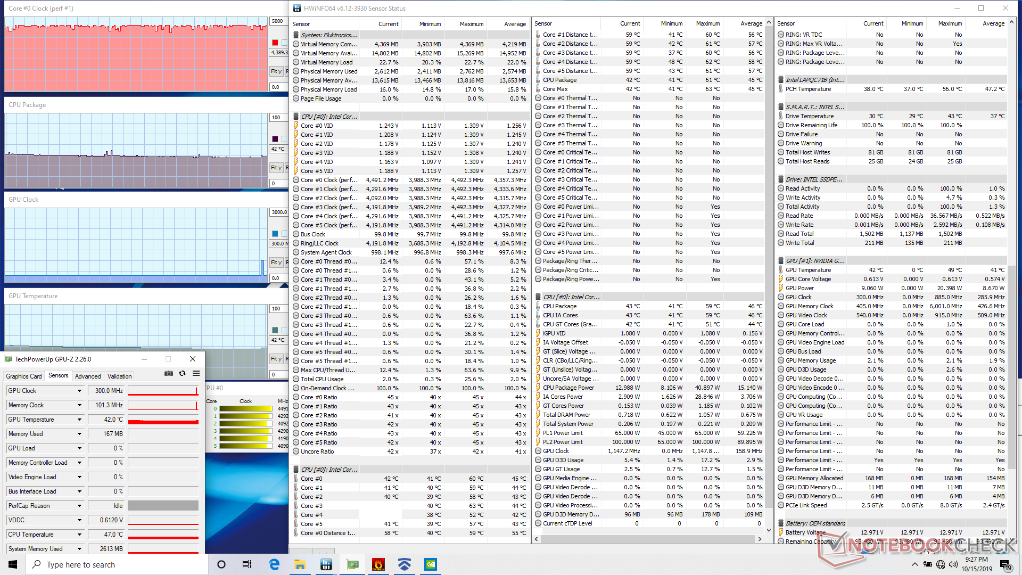Click System: Eluktronics group chip icon
Screen dimensions: 1022x575
click(x=296, y=35)
